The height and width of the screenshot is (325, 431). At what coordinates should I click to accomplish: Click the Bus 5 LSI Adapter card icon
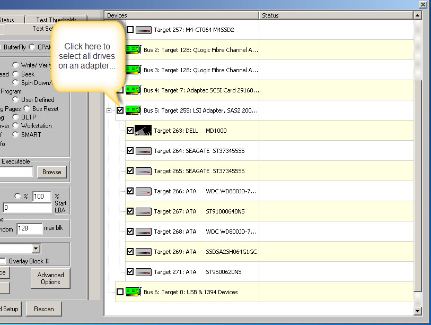click(x=134, y=110)
